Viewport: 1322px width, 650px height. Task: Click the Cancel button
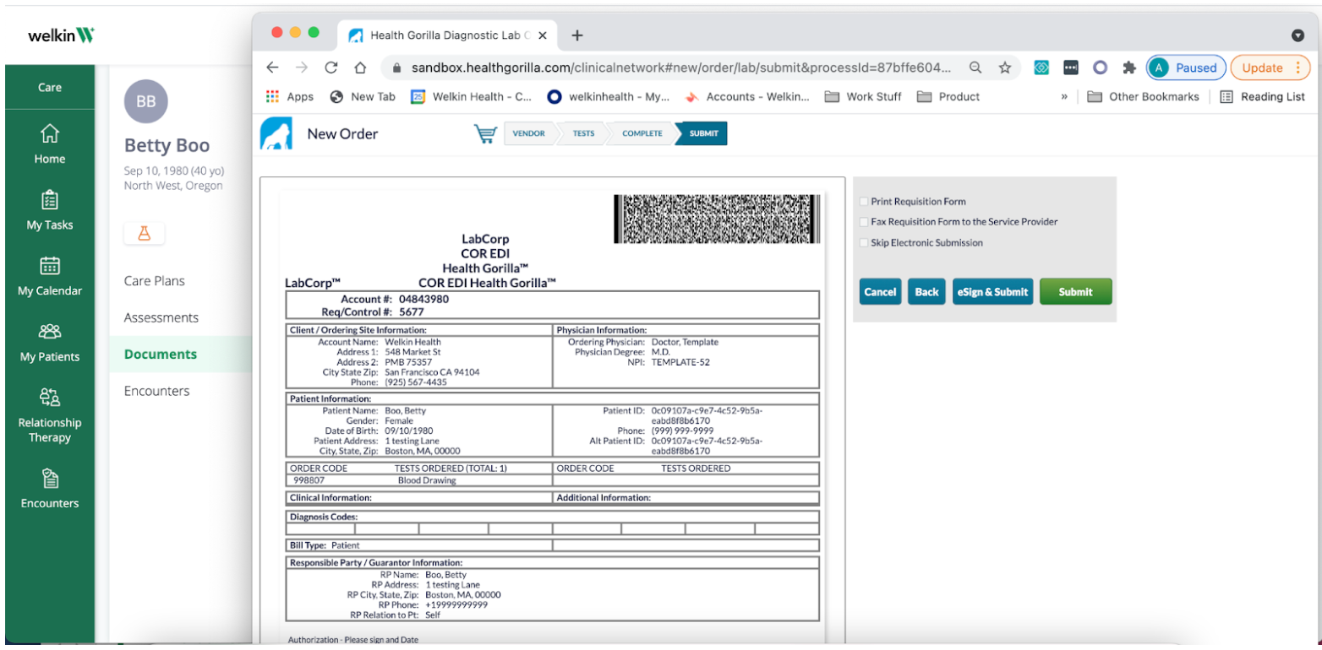click(x=880, y=291)
